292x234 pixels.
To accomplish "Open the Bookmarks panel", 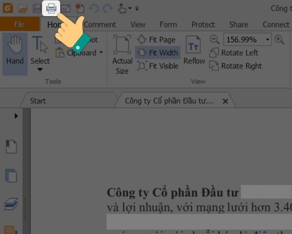I will [11, 147].
